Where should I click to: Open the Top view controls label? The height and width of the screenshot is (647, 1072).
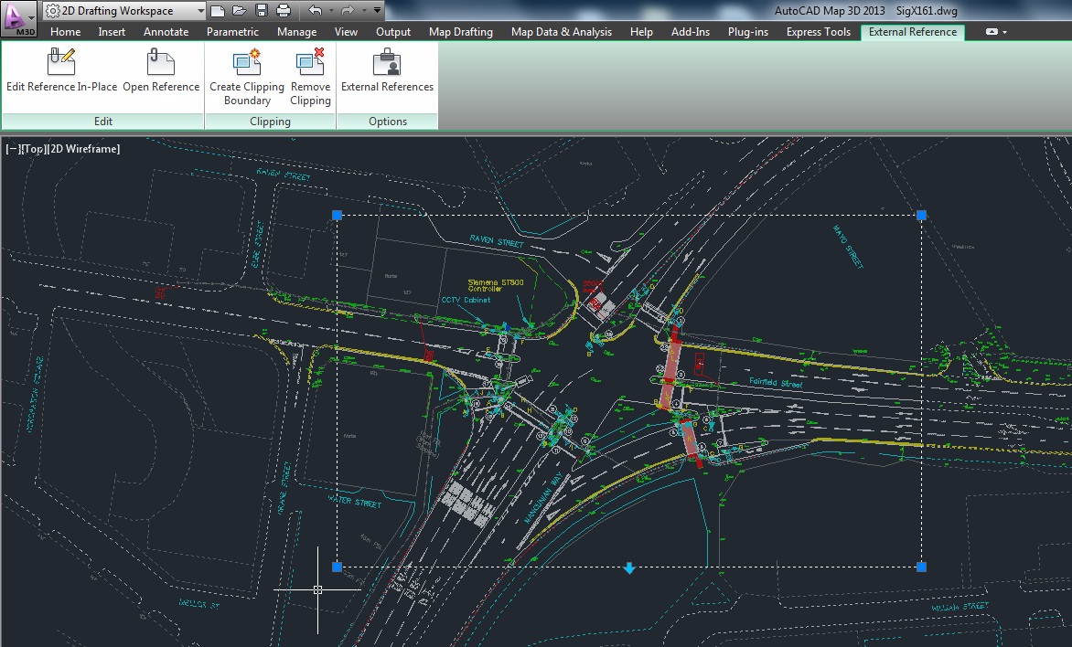(32, 148)
